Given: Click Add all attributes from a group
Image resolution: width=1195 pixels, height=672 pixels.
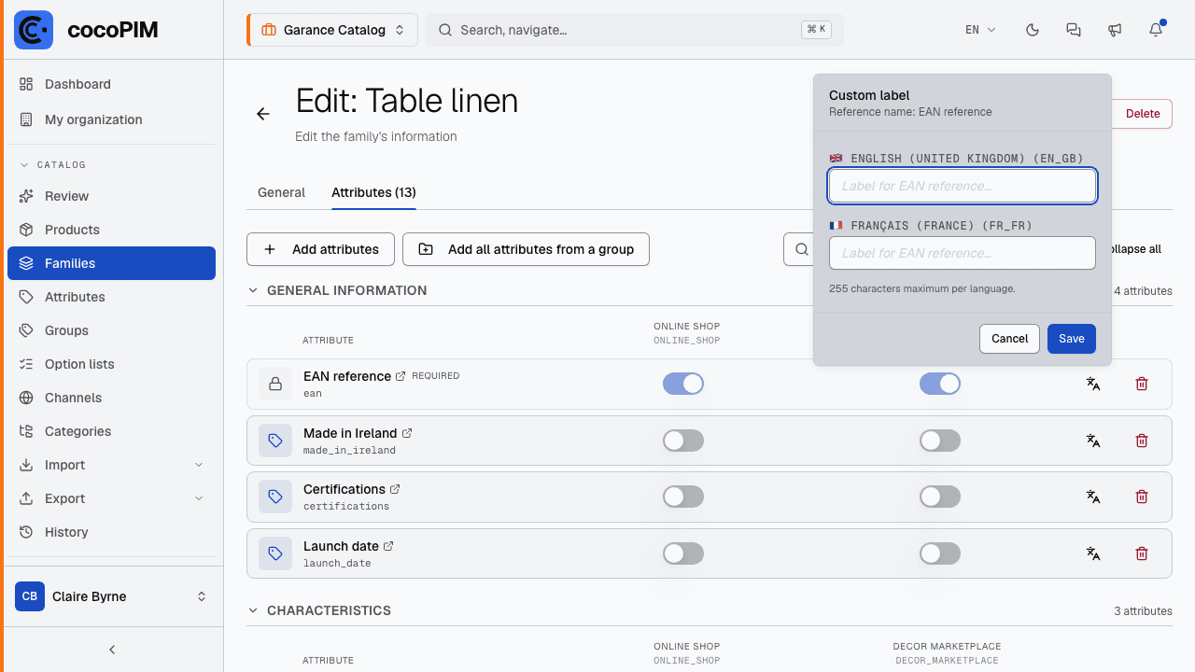Looking at the screenshot, I should [526, 249].
